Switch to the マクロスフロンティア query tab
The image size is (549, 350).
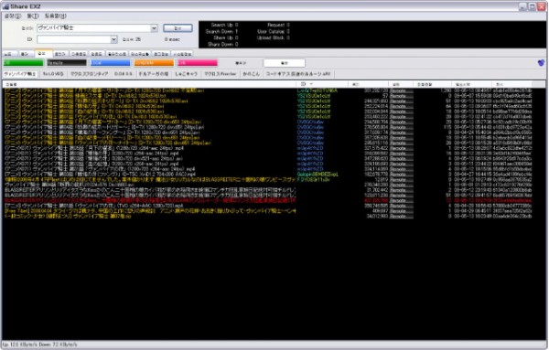(90, 74)
